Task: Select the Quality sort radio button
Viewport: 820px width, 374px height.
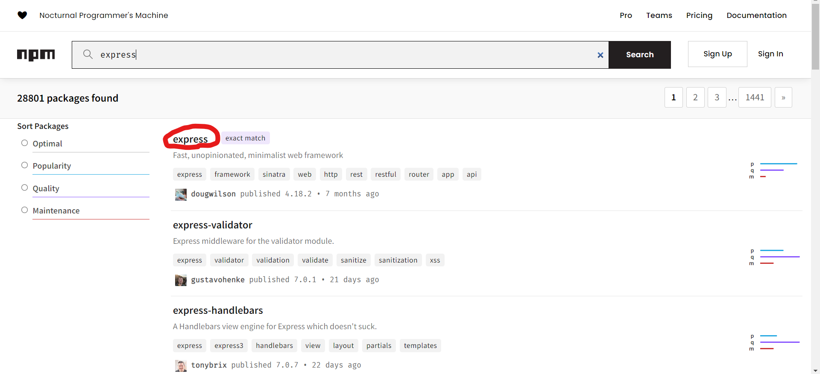Action: pos(24,188)
